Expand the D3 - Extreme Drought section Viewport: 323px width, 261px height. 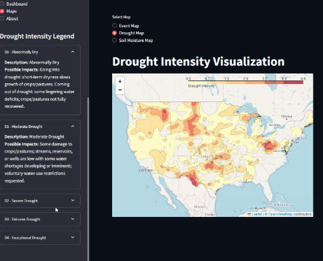pyautogui.click(x=40, y=219)
